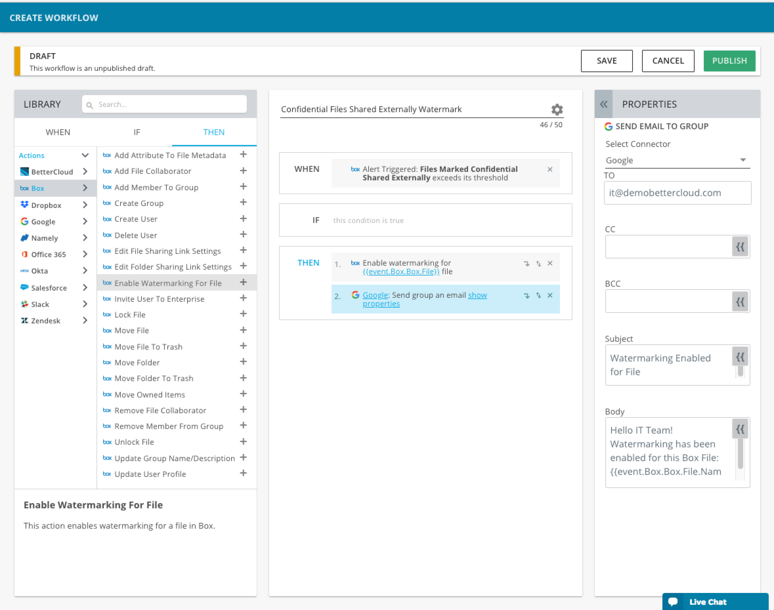Expand Zendesk actions list
This screenshot has height=610, width=774.
pos(85,321)
